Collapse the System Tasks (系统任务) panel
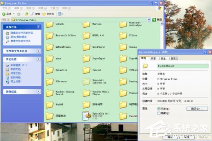Viewport: 212px width, 141px height. point(38,27)
